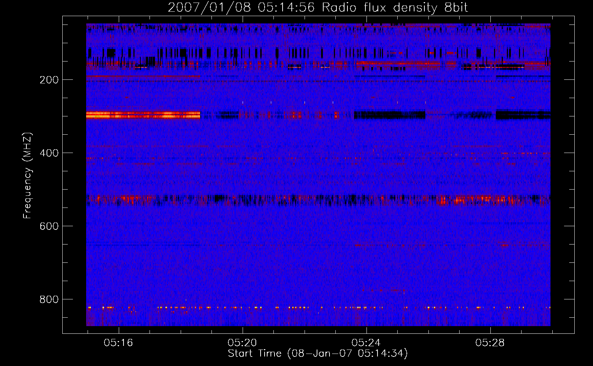The width and height of the screenshot is (593, 366).
Task: Click the 600 frequency tick label
Action: (49, 226)
